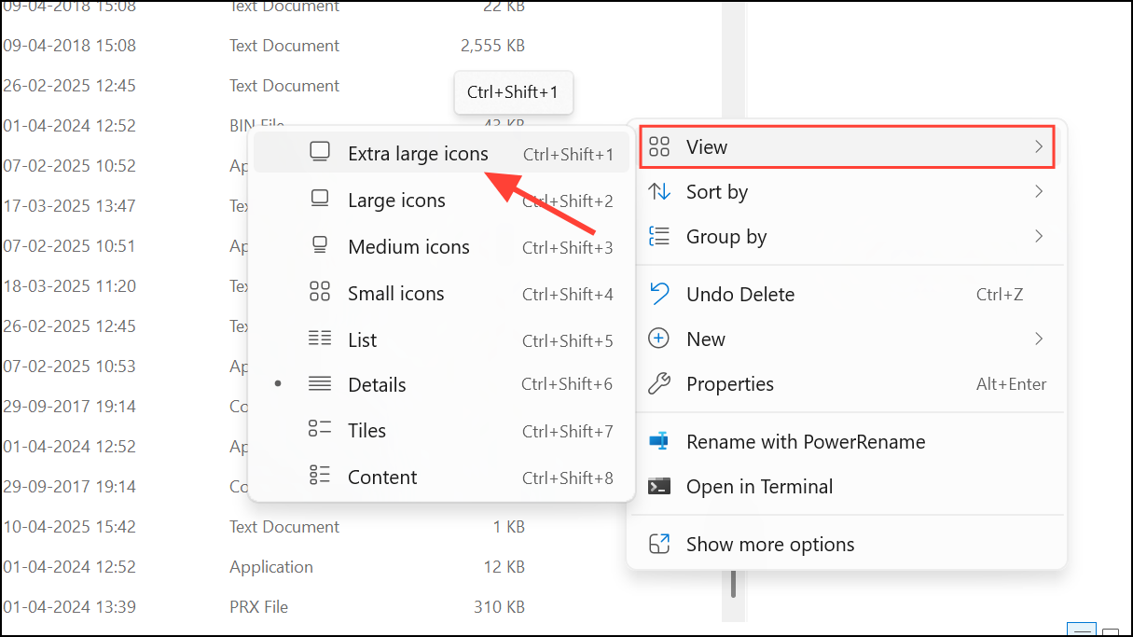Toggle Details view in the status bar
Image resolution: width=1133 pixels, height=637 pixels.
click(x=1082, y=630)
